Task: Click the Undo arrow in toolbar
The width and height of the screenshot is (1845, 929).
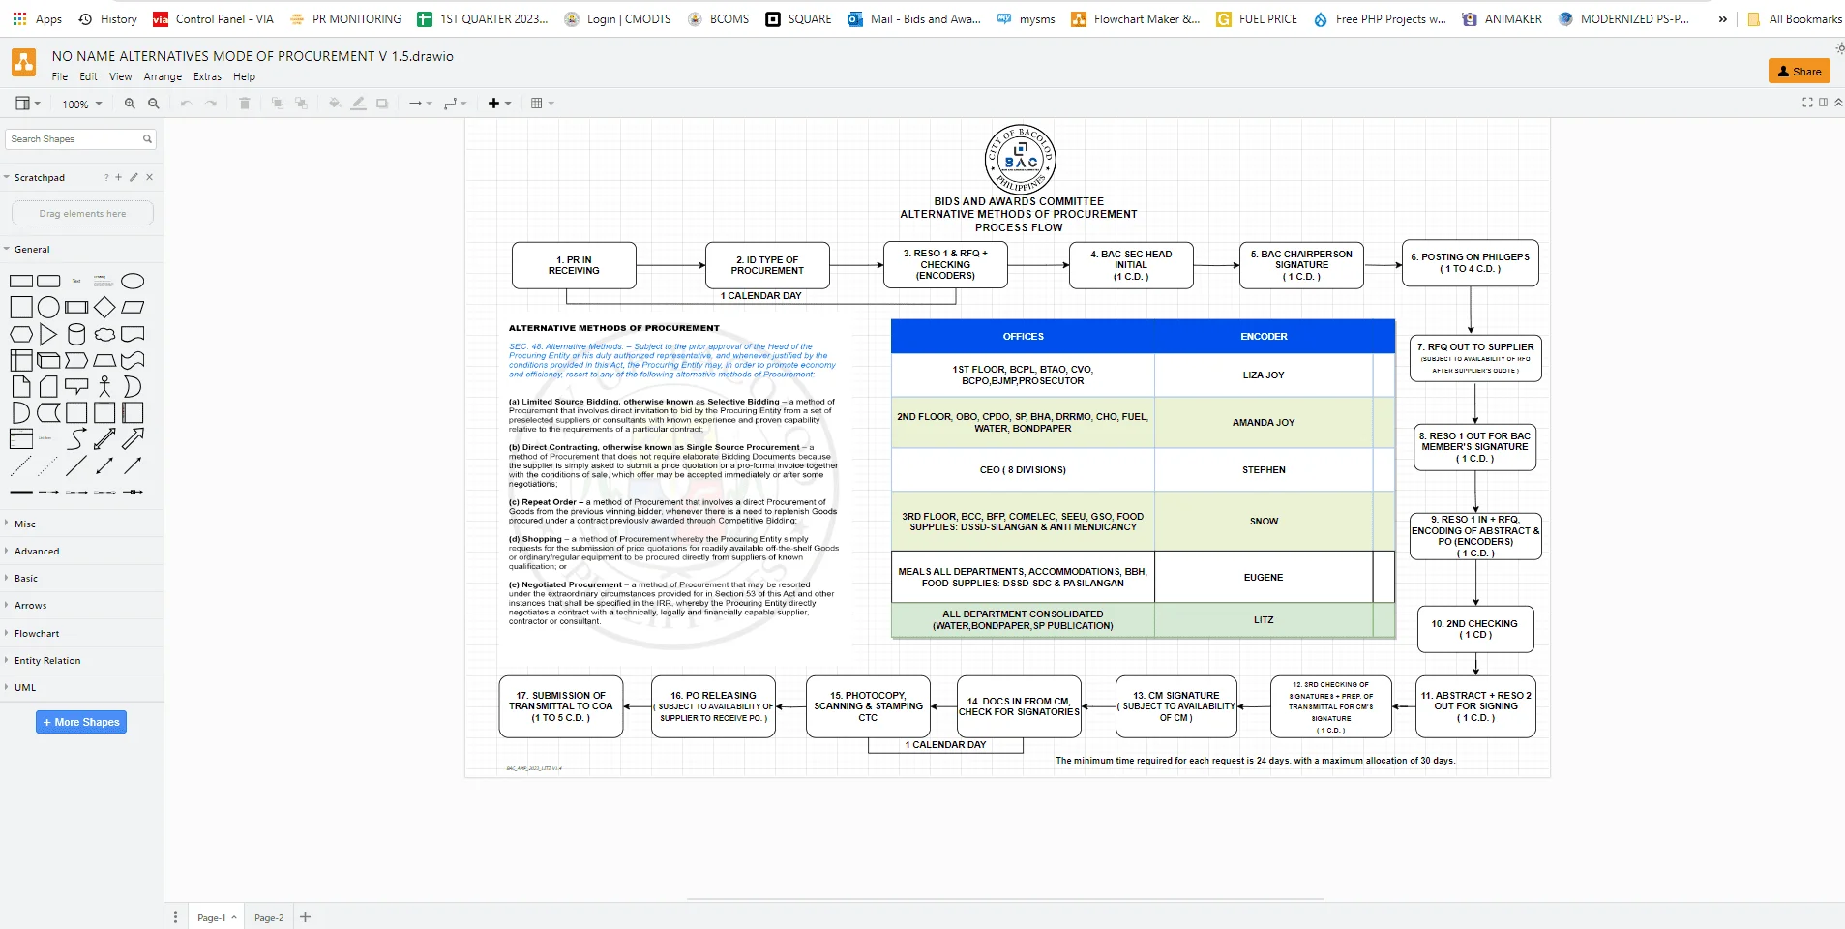Action: [186, 104]
